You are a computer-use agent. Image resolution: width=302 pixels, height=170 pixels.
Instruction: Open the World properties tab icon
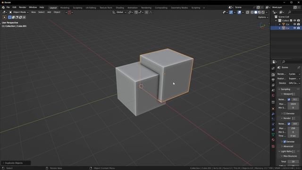(x=273, y=95)
